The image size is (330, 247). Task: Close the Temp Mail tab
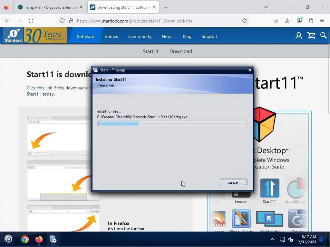click(x=81, y=7)
